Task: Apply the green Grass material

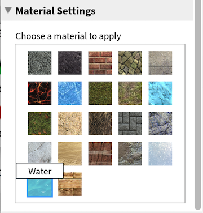Action: pyautogui.click(x=100, y=93)
